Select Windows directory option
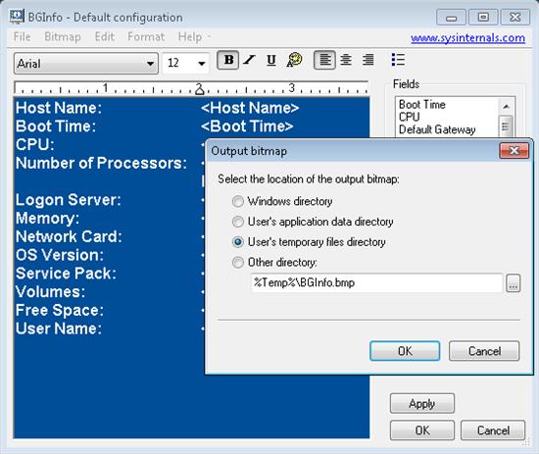 (238, 201)
